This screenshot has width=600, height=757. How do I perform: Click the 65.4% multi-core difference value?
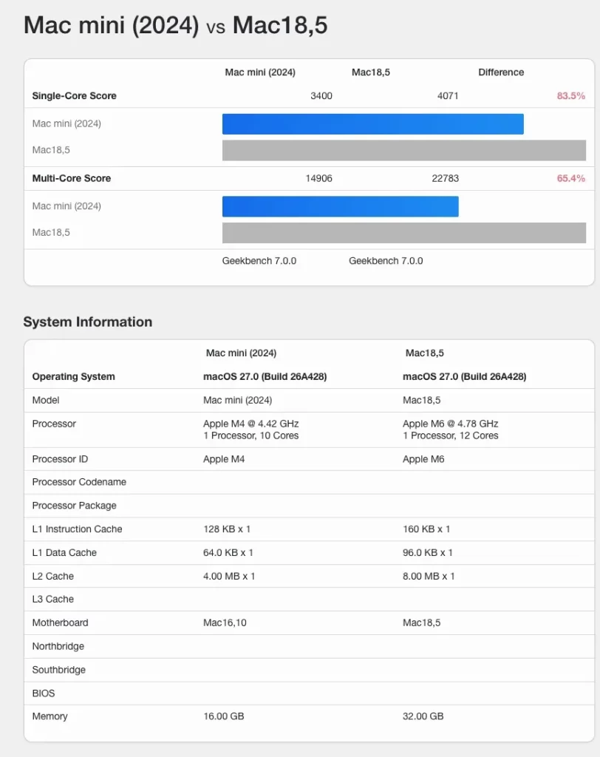click(x=570, y=178)
